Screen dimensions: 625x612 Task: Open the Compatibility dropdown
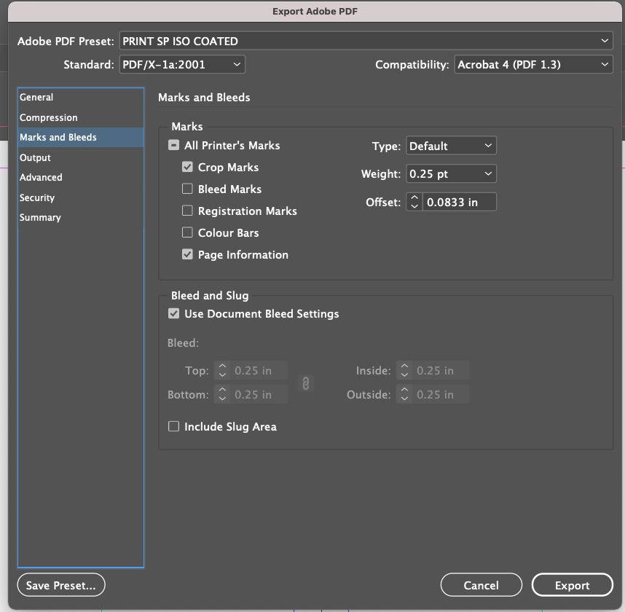point(533,65)
